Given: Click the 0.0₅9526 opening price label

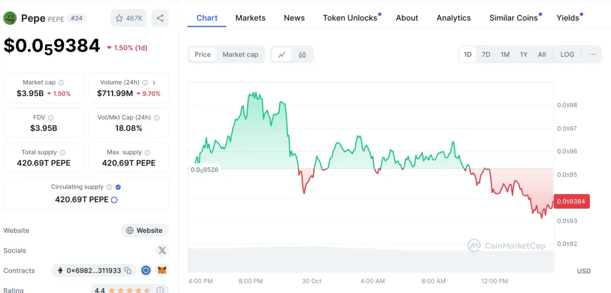Looking at the screenshot, I should 204,170.
